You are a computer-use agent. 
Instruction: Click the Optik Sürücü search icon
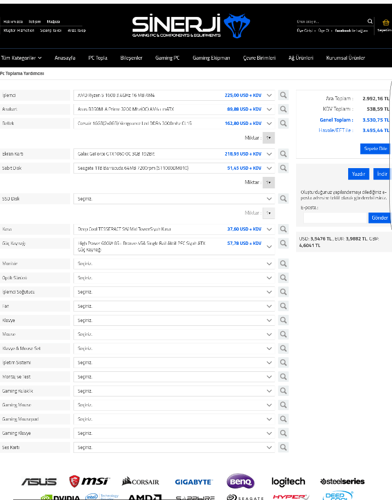click(x=283, y=278)
